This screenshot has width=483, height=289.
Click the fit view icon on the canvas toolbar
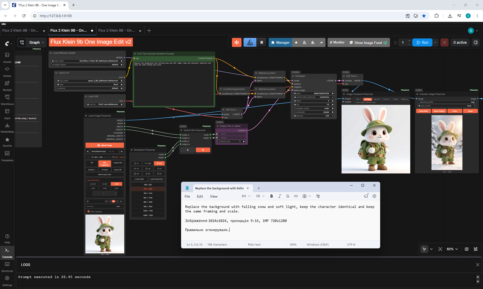(x=440, y=249)
